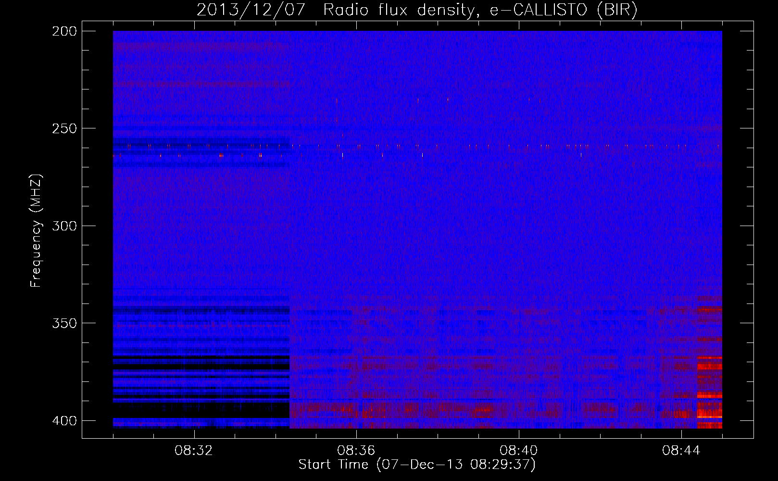The width and height of the screenshot is (778, 481).
Task: Click the 200 frequency tick label
Action: 64,31
